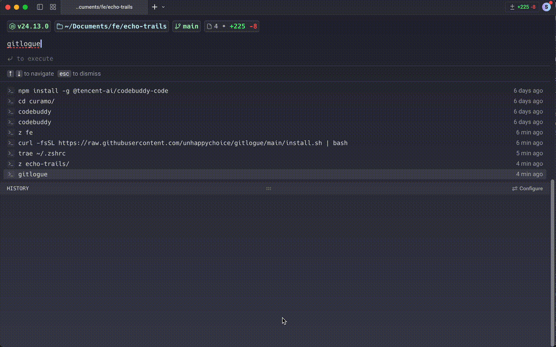The image size is (556, 347).
Task: Click the Node version v24.13.0 chip
Action: (x=29, y=27)
